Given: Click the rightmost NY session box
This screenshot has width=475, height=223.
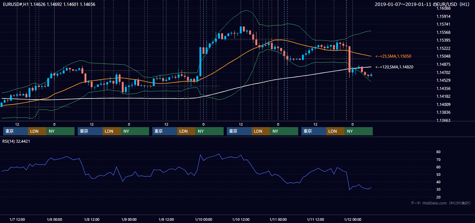Looking at the screenshot, I should pyautogui.click(x=359, y=131).
